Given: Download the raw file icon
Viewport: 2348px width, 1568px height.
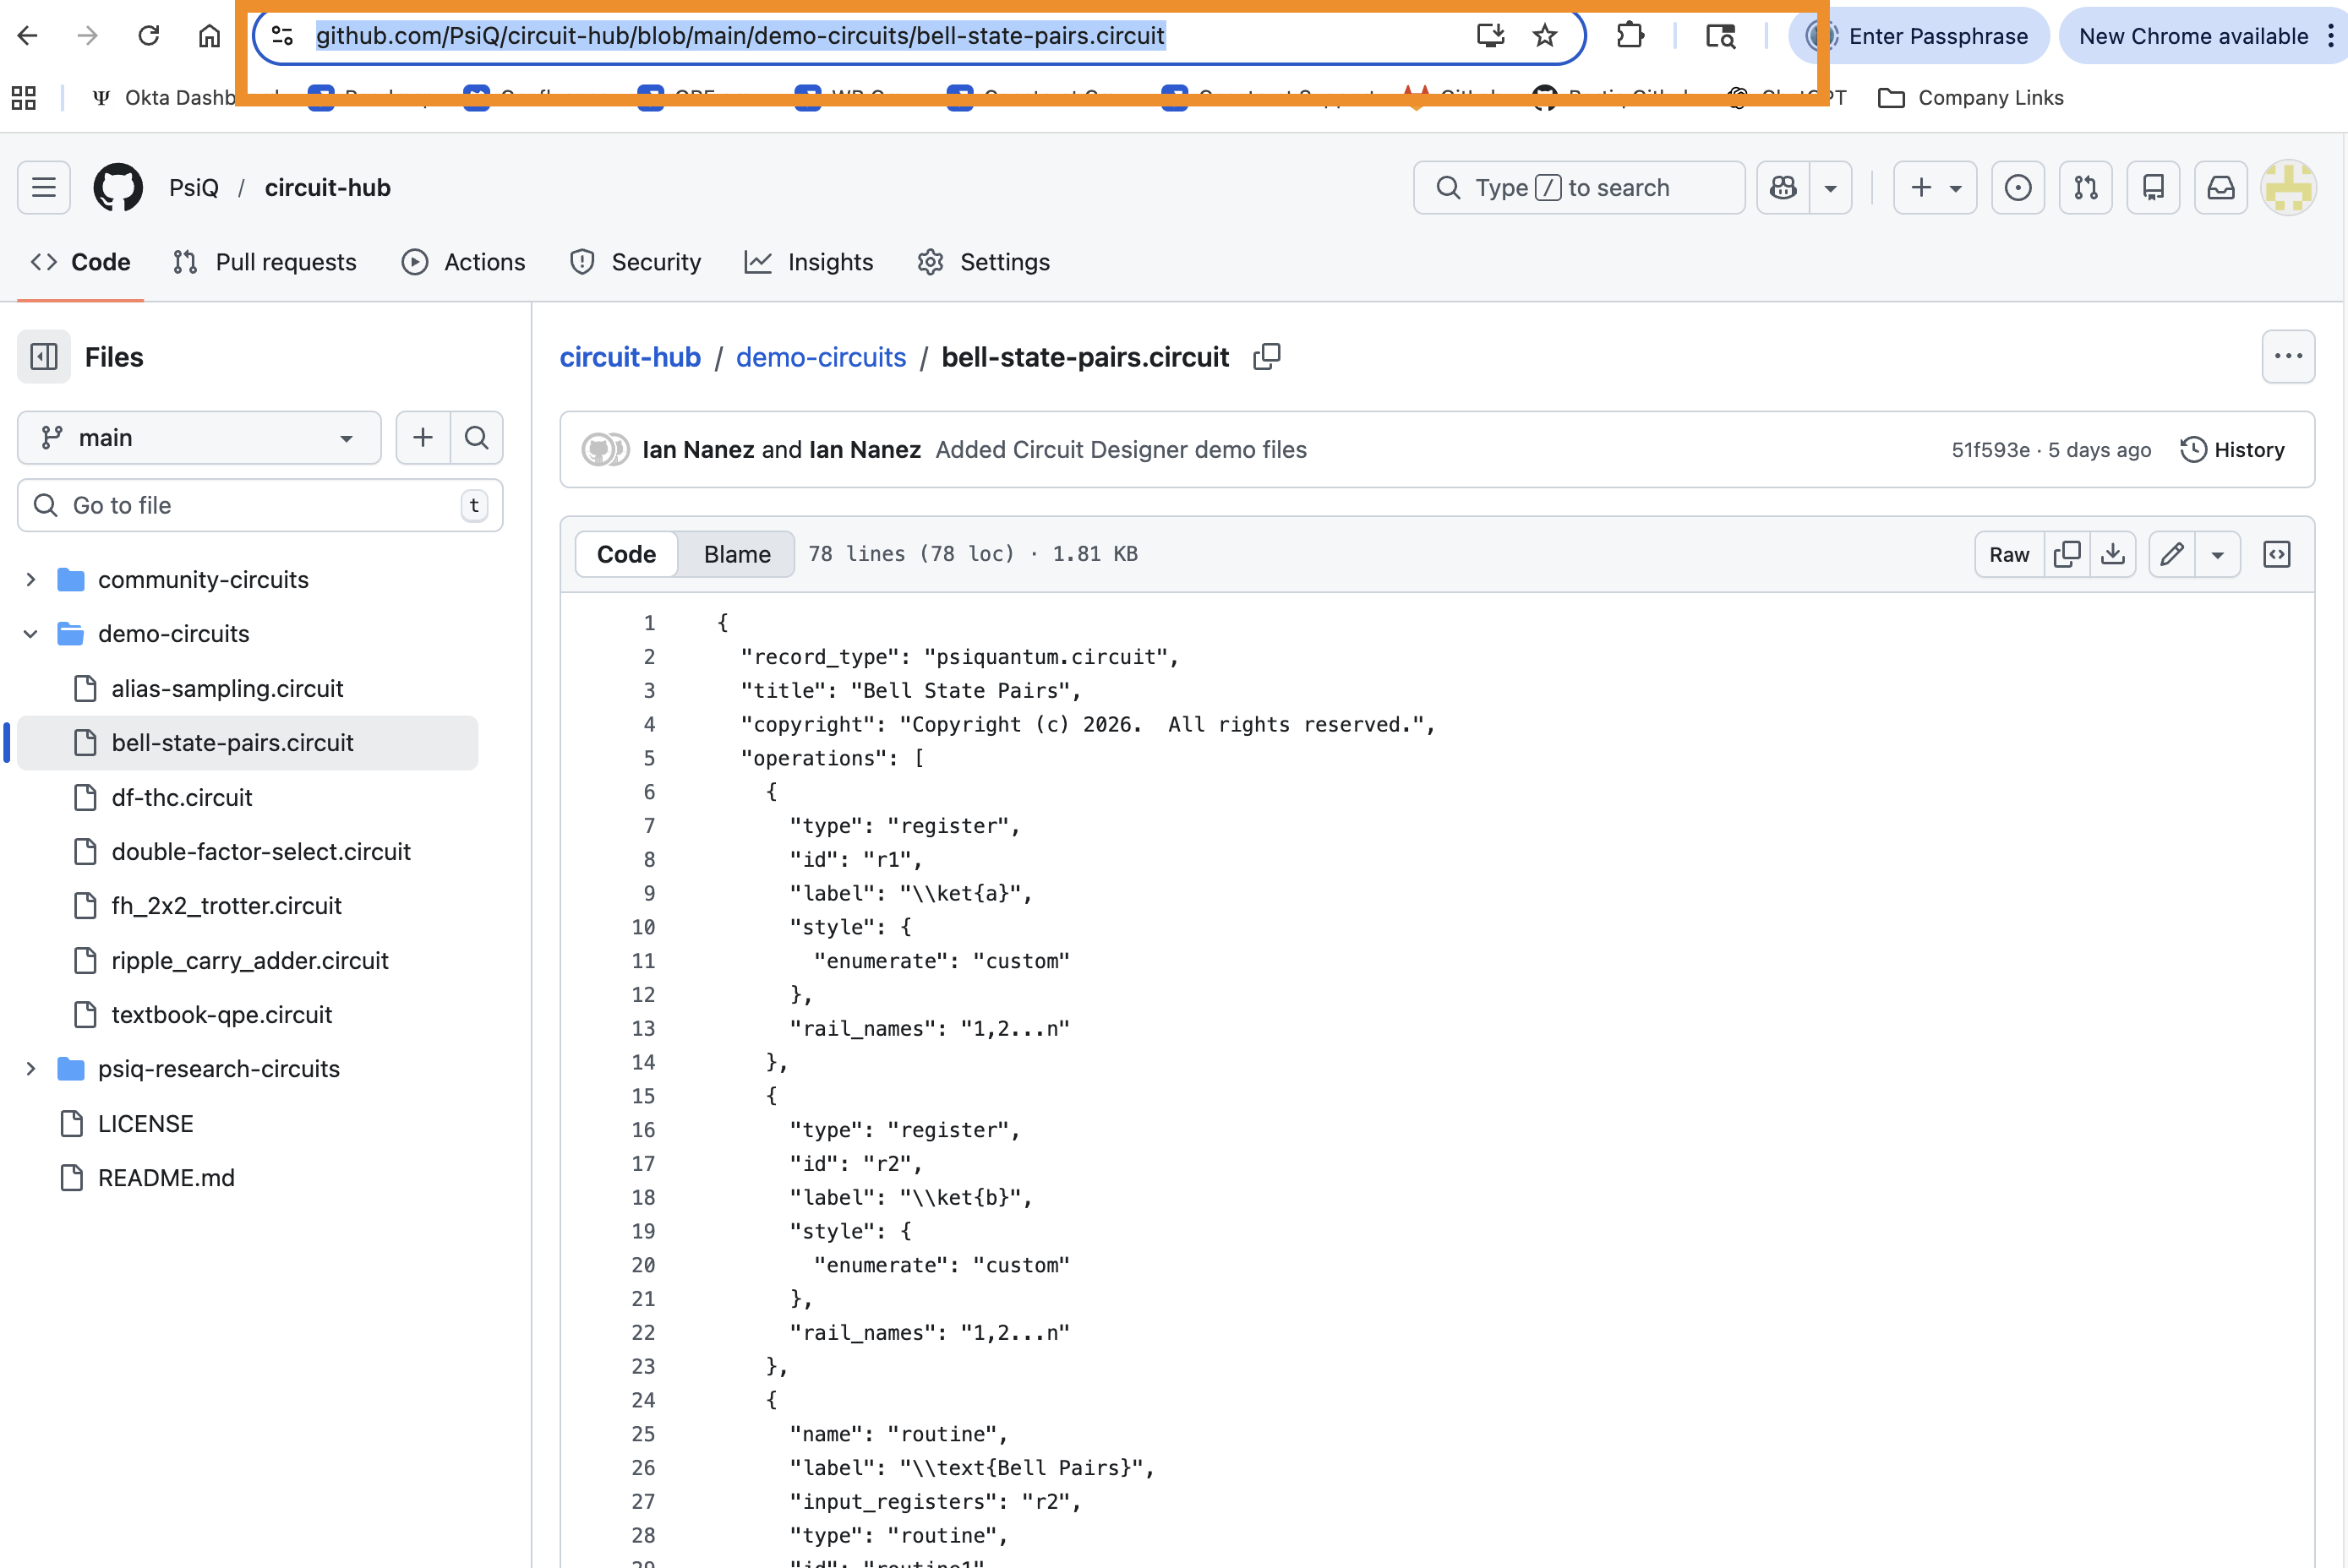Looking at the screenshot, I should coord(2113,554).
